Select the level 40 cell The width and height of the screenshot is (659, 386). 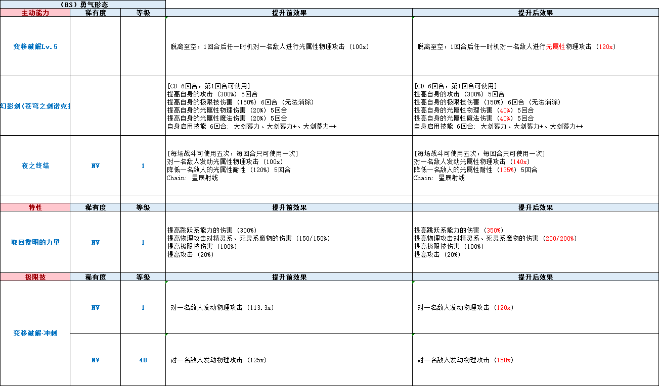point(143,360)
